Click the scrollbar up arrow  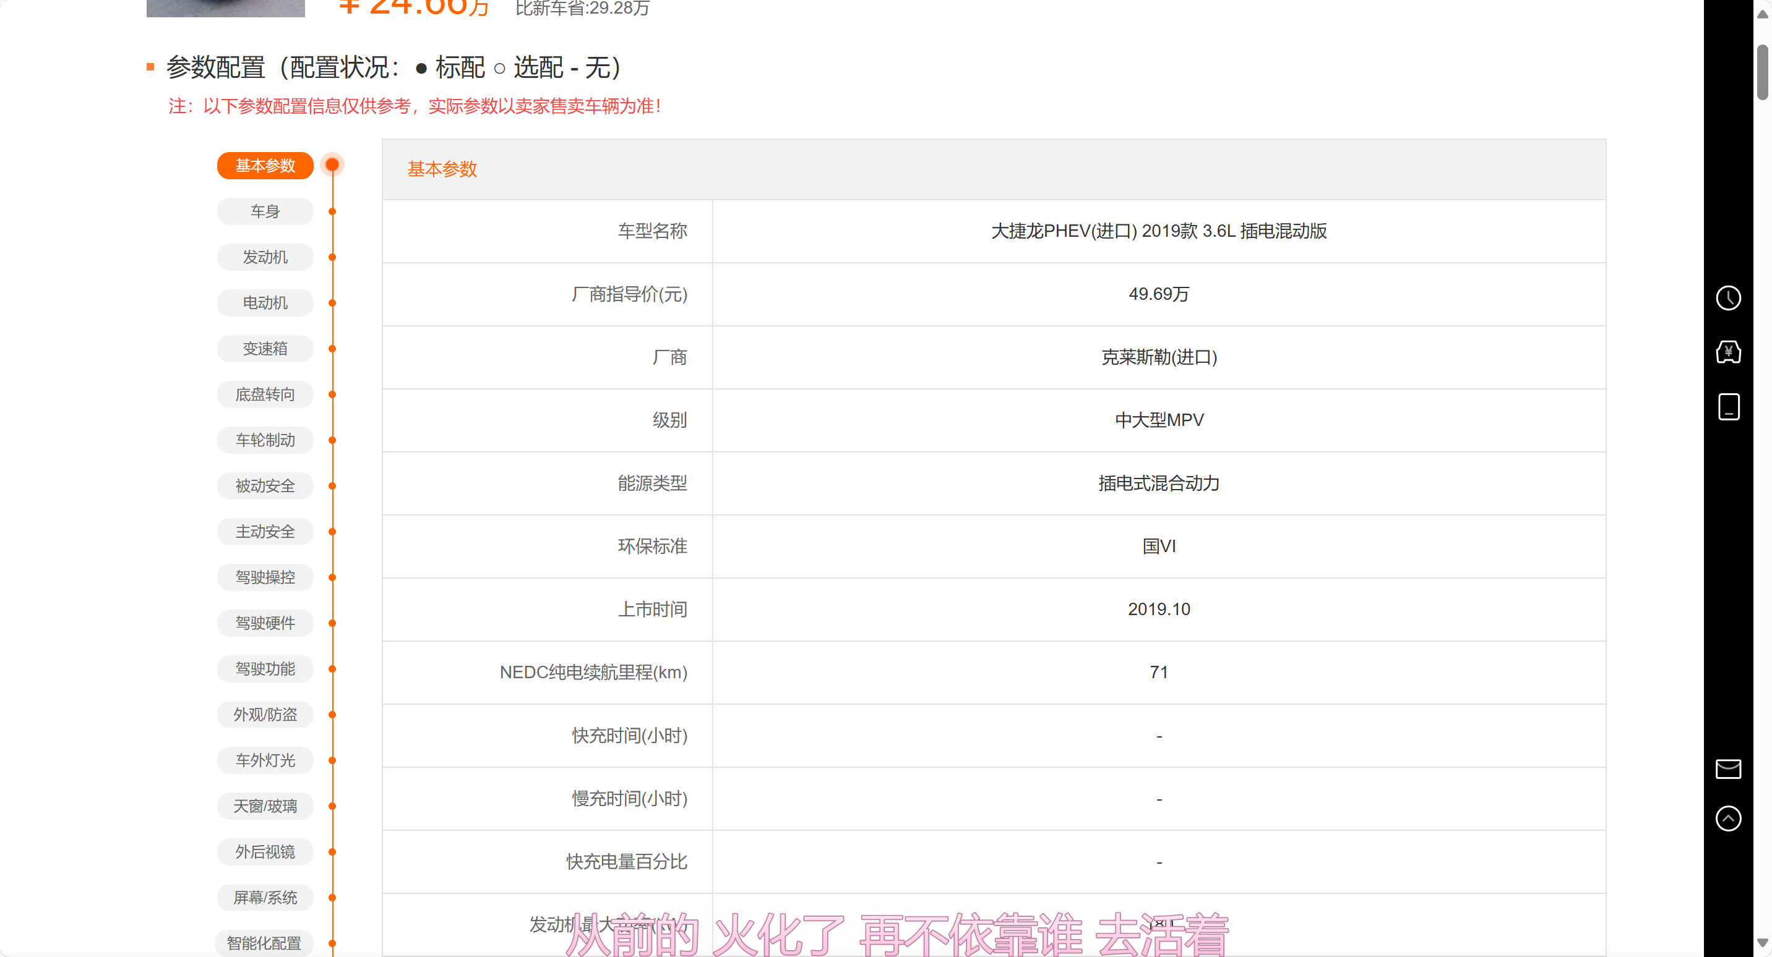click(x=1762, y=14)
